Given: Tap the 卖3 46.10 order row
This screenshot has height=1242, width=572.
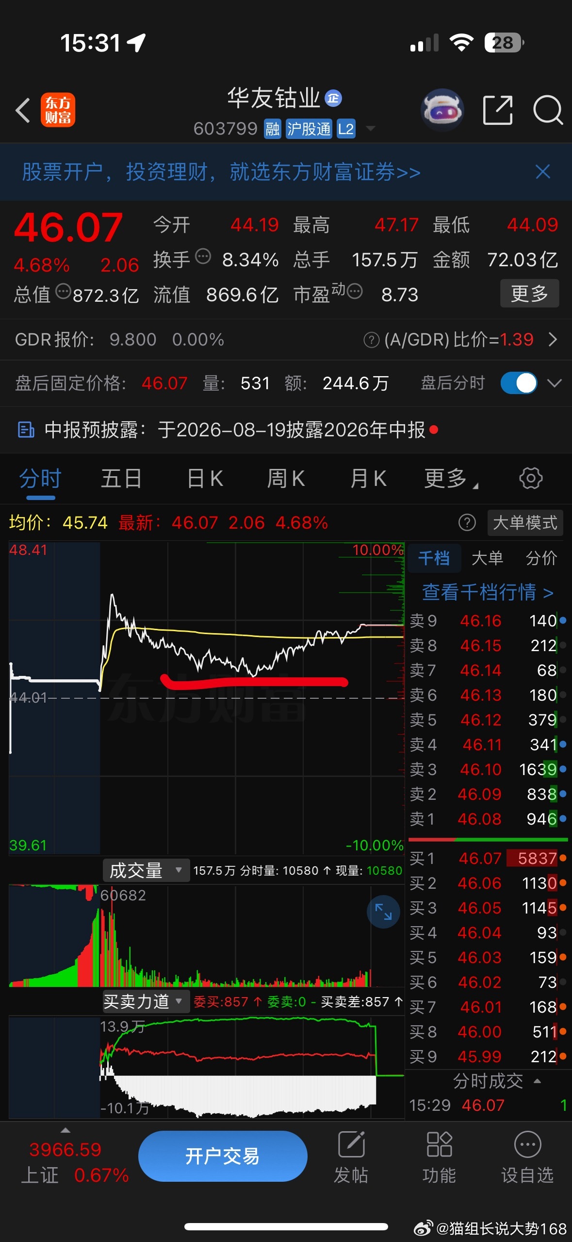Looking at the screenshot, I should coord(488,770).
